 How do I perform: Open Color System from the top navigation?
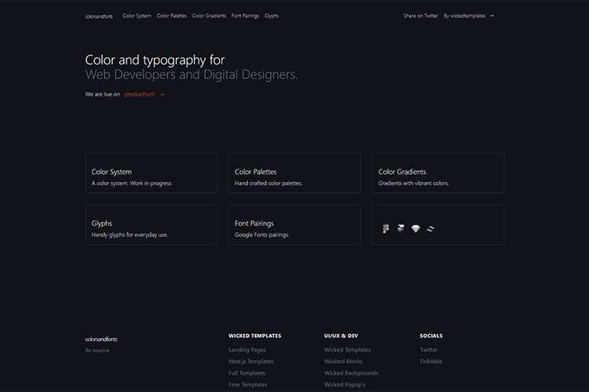coord(137,16)
